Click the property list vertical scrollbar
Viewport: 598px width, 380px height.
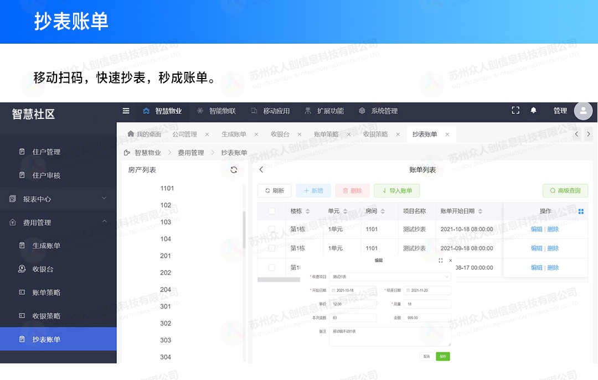(x=244, y=230)
